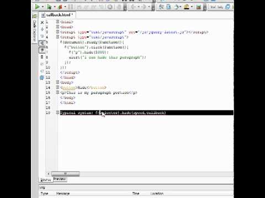Click the plus icon below the X icon

(x=42, y=29)
